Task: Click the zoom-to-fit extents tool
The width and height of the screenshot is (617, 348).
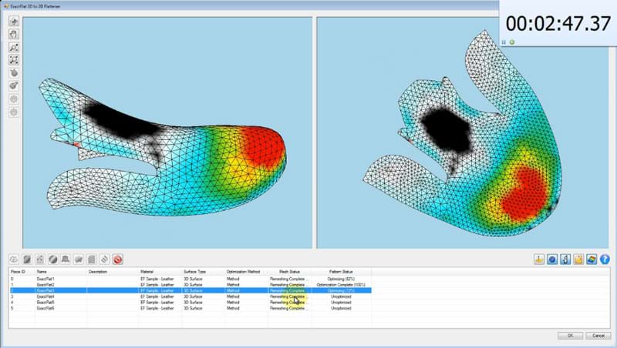Action: point(15,60)
